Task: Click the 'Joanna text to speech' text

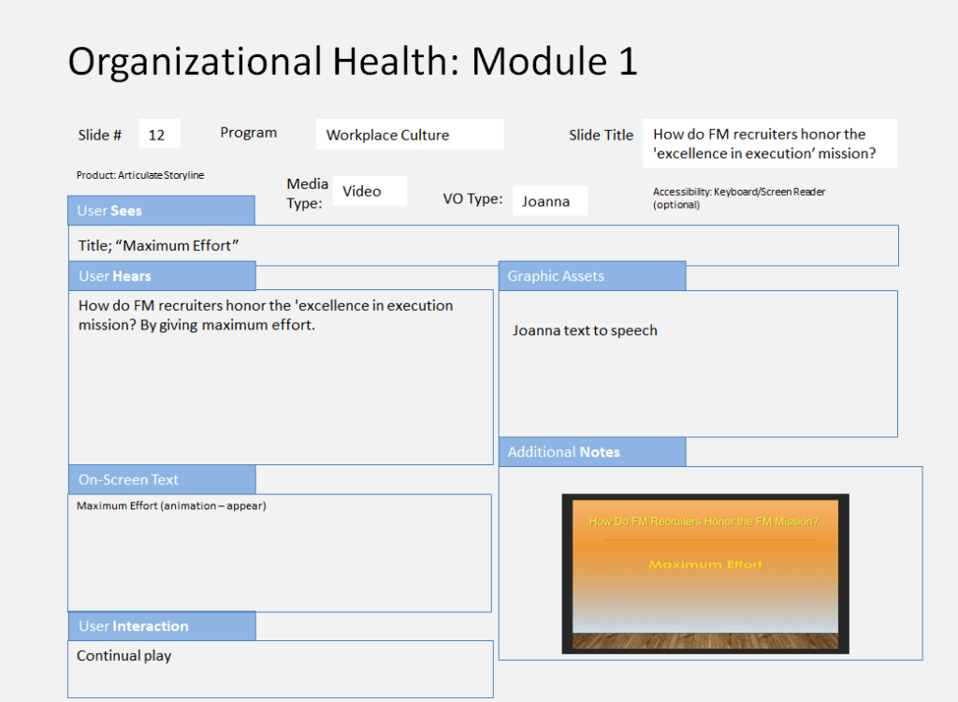Action: pyautogui.click(x=585, y=330)
